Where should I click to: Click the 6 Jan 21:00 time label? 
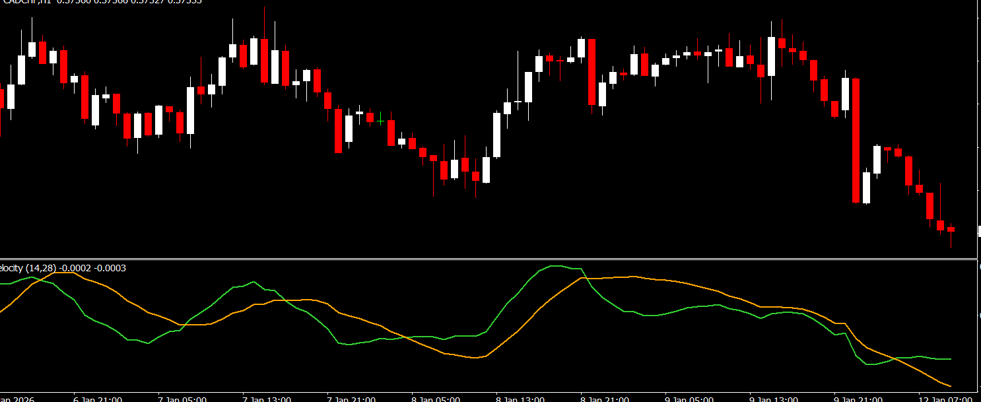click(97, 399)
